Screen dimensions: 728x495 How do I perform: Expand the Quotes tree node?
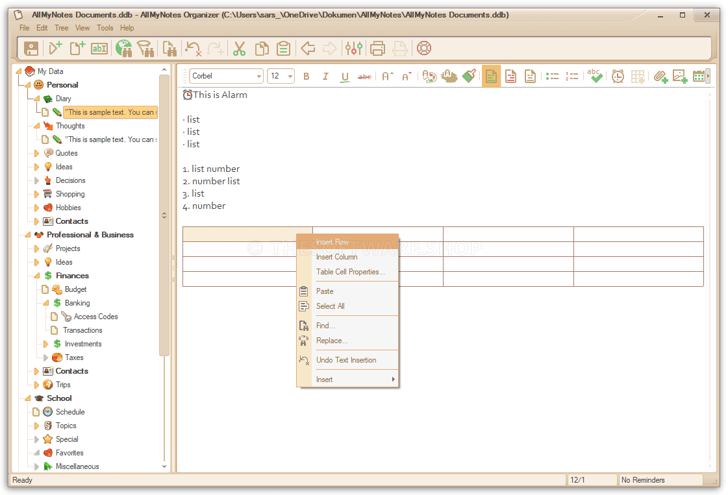click(36, 154)
